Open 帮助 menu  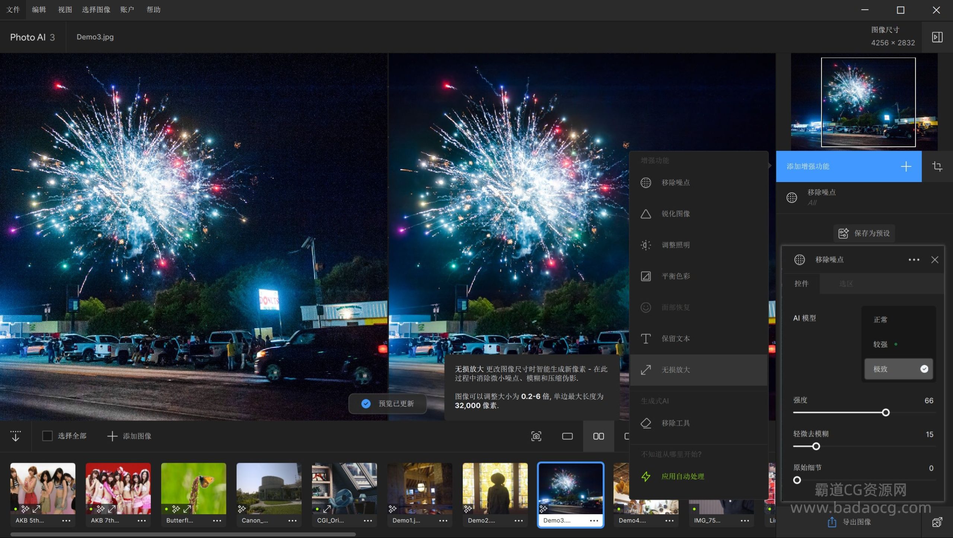(x=153, y=10)
